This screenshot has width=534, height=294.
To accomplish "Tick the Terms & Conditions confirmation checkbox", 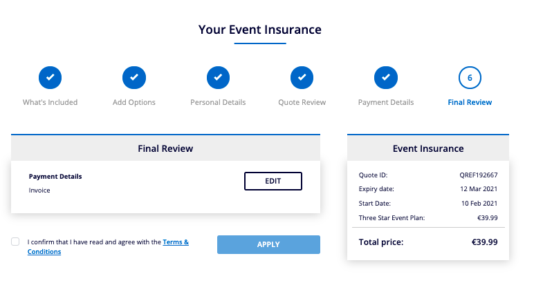I will [x=15, y=242].
